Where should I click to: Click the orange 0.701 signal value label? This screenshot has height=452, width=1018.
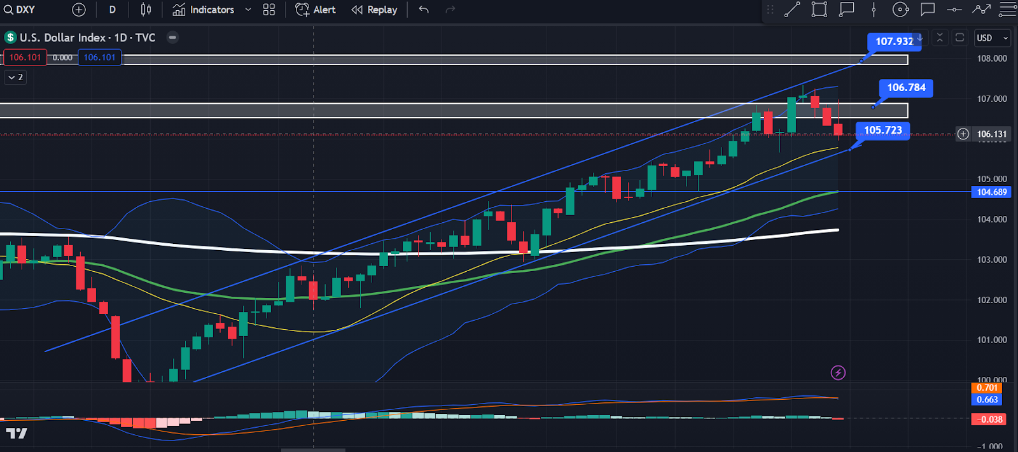[x=987, y=388]
